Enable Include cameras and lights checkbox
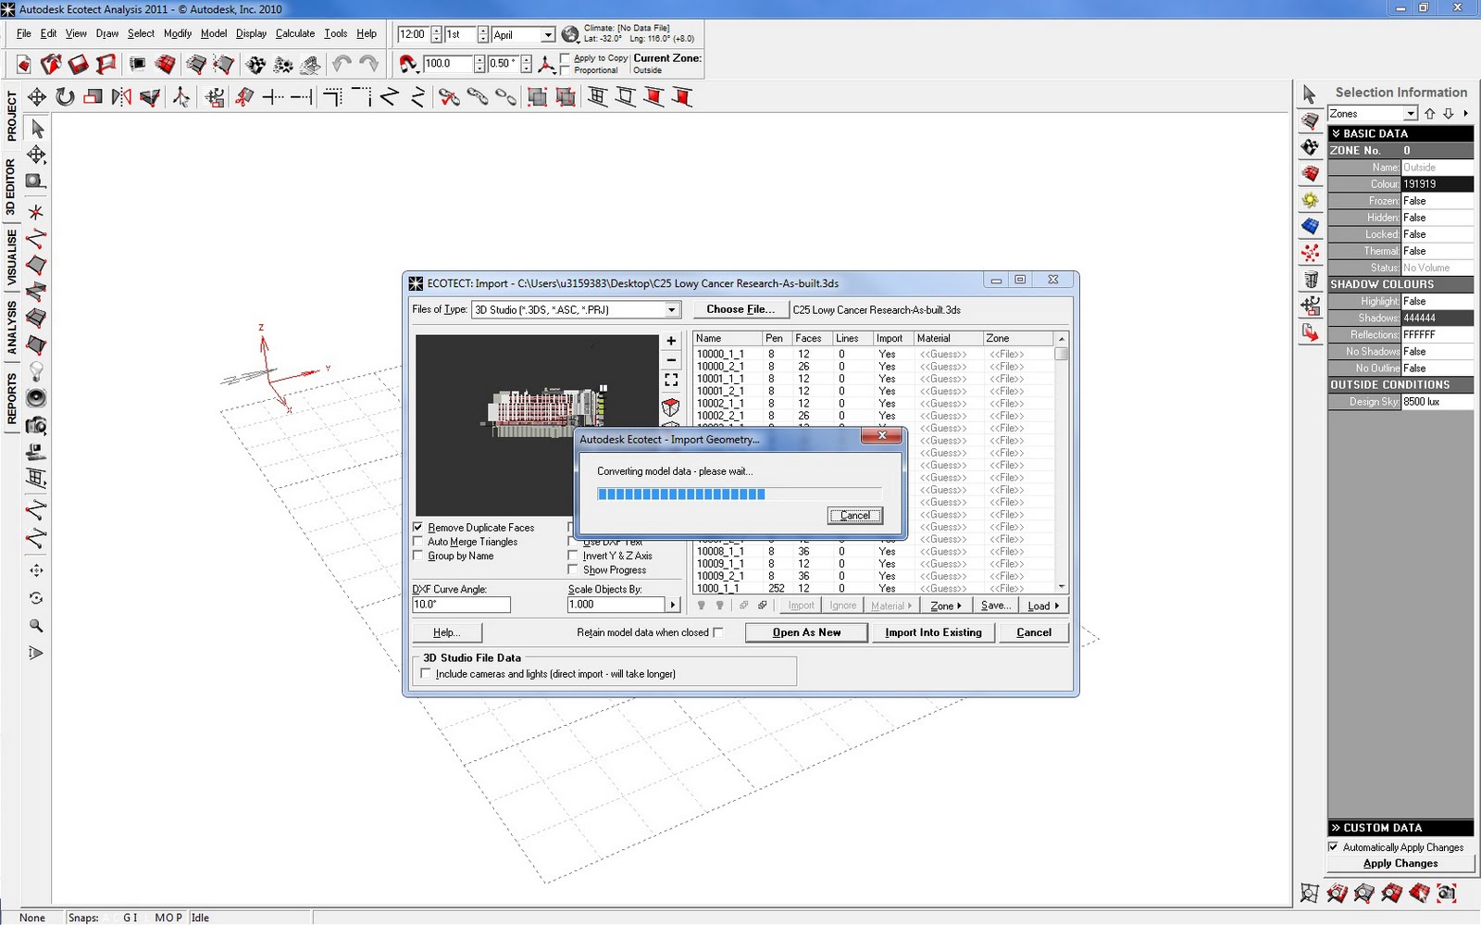 click(x=426, y=673)
